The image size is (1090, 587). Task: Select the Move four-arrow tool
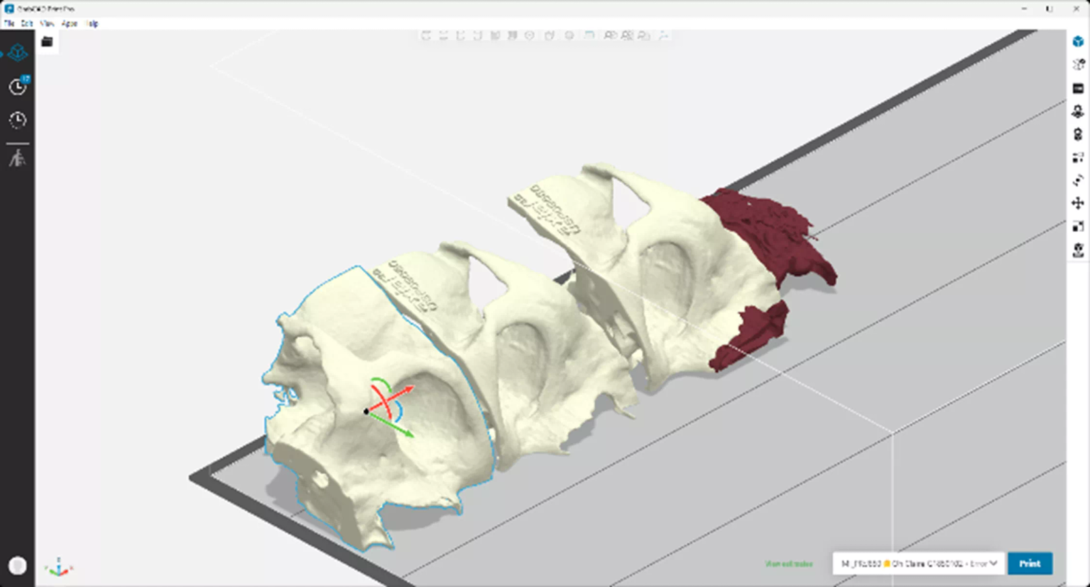(1078, 203)
